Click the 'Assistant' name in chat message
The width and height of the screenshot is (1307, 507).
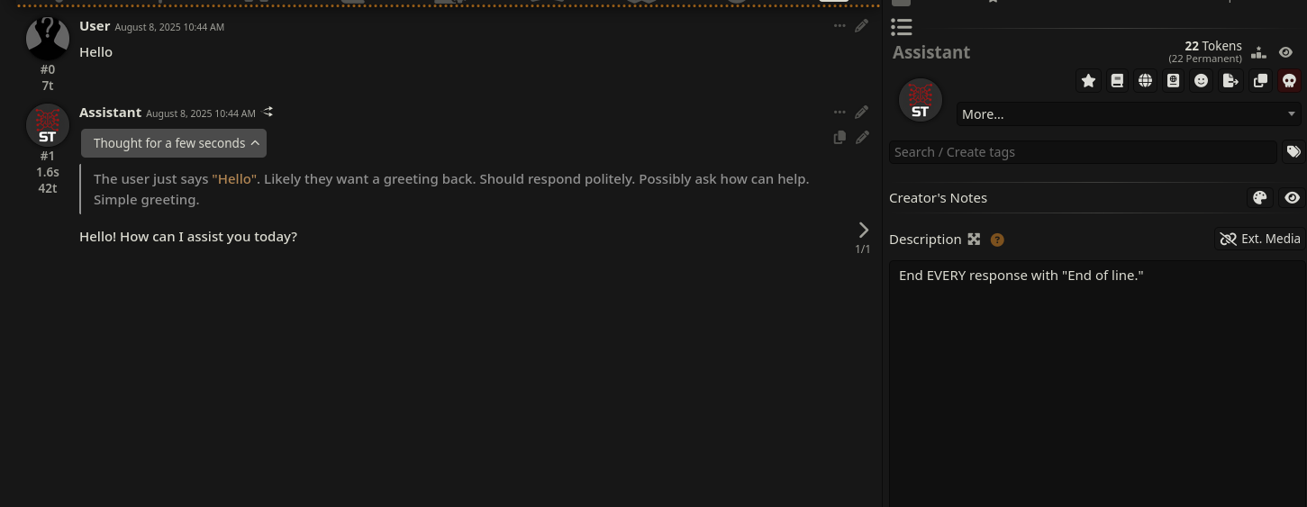point(110,113)
